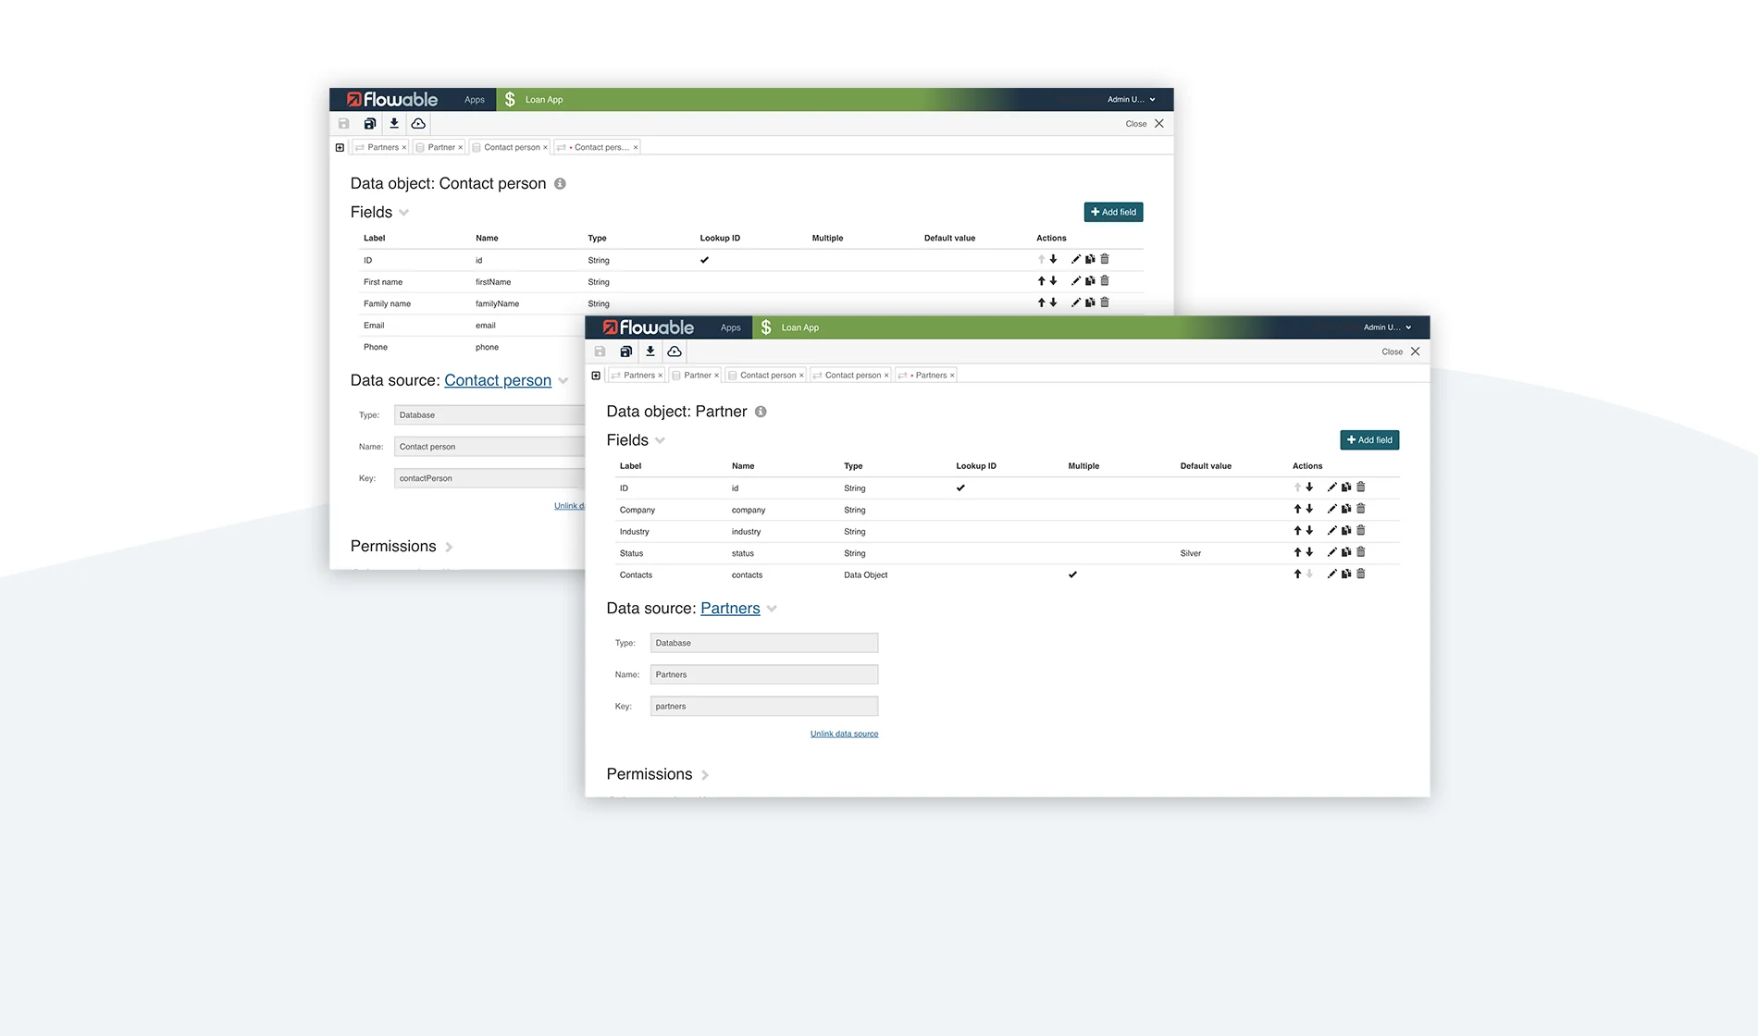This screenshot has height=1036, width=1758.
Task: Click Save all icon in back window toolbar
Action: (369, 123)
